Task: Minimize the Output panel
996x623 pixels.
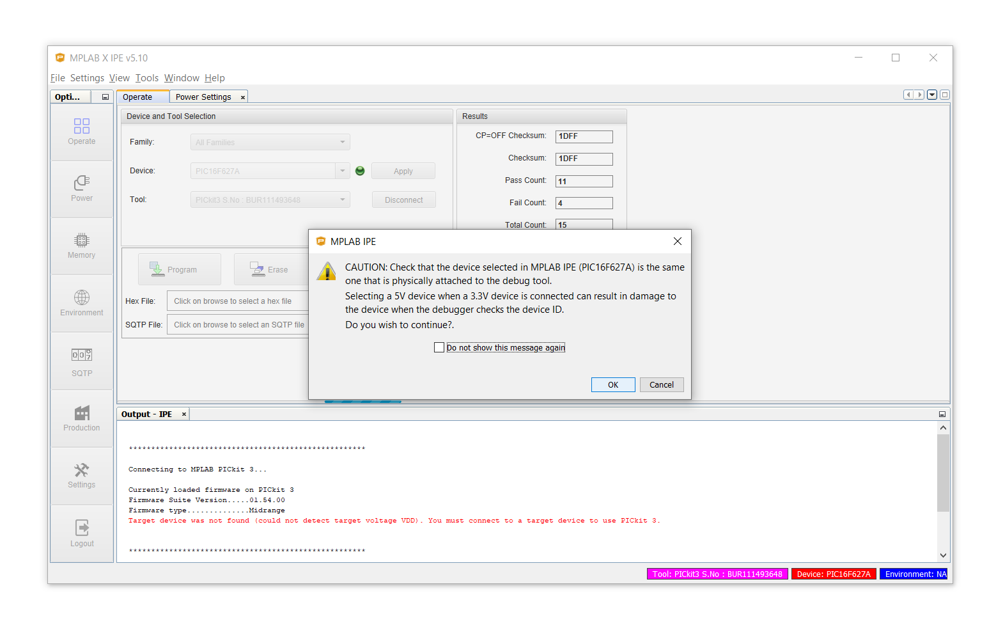Action: (942, 414)
